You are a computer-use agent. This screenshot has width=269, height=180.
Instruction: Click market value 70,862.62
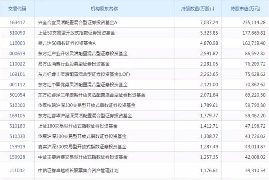255,84
